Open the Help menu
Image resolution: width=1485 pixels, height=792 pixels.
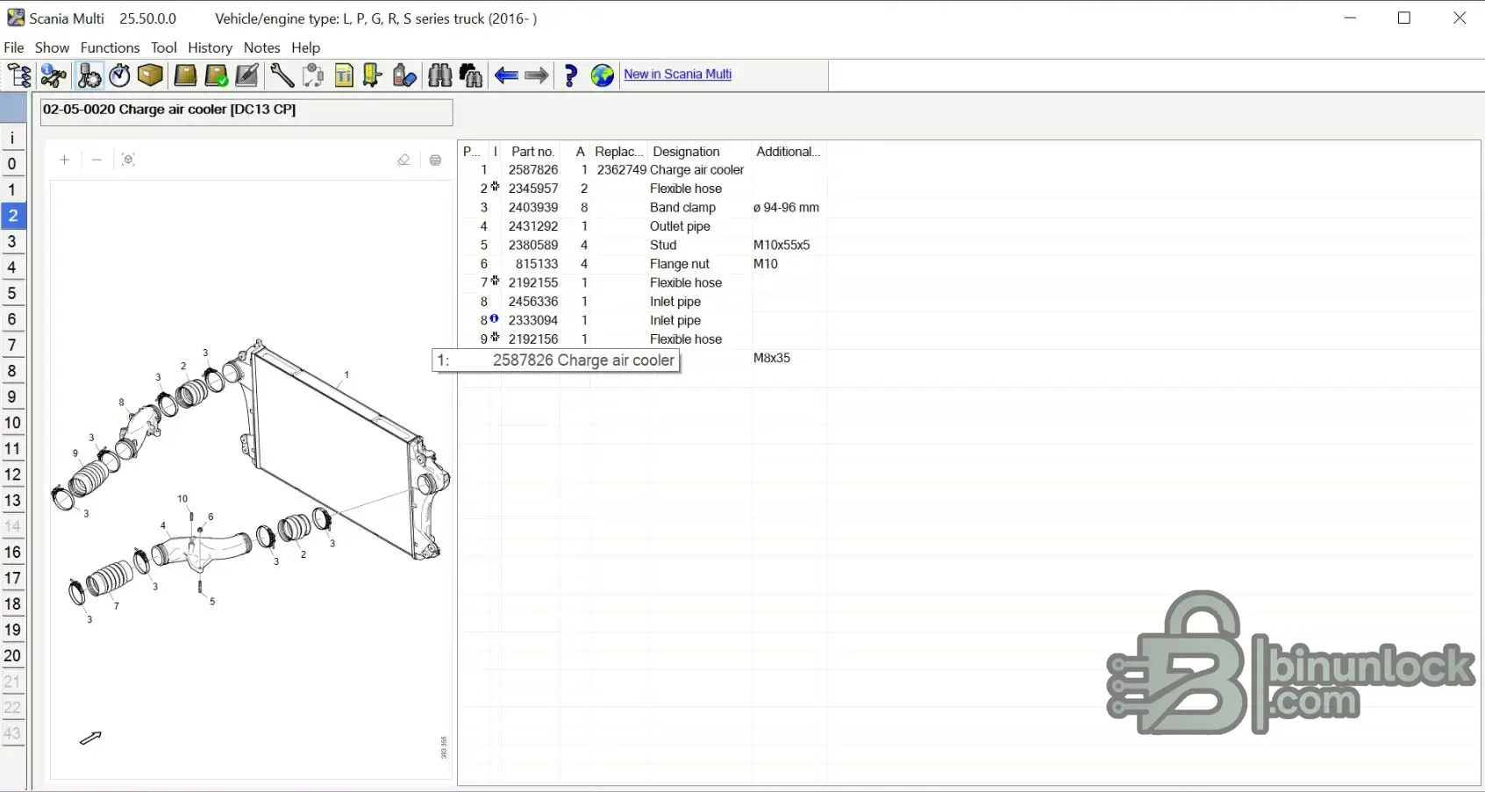(x=306, y=47)
